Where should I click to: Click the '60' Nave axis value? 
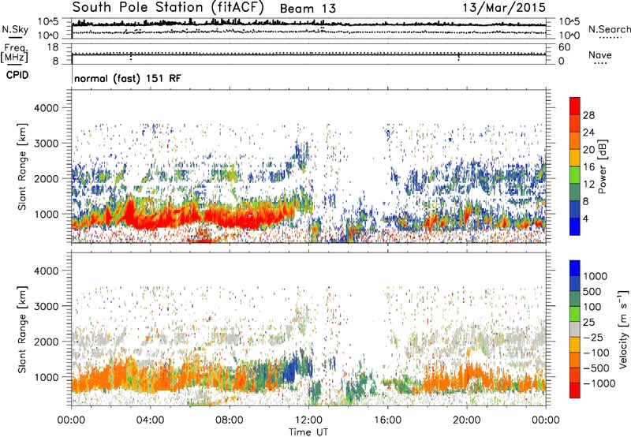[564, 47]
